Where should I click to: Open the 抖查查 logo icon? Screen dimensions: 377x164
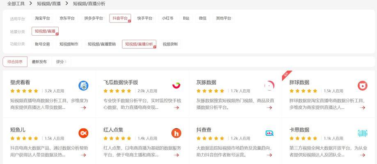click(270, 133)
